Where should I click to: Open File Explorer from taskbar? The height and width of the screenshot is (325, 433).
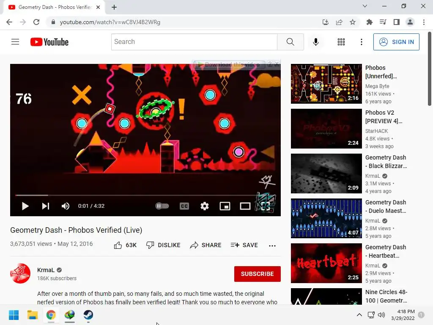[32, 315]
